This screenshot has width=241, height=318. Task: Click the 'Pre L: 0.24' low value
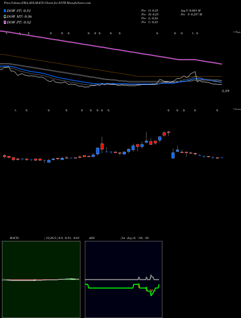(x=150, y=18)
